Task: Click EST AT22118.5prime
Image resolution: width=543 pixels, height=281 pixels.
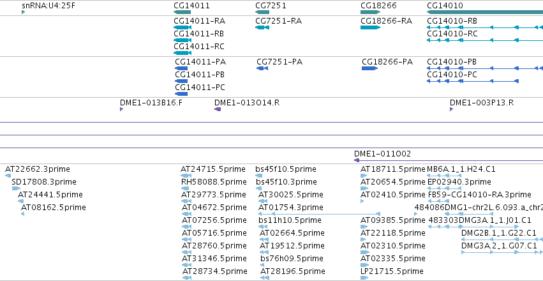Action: [x=392, y=233]
